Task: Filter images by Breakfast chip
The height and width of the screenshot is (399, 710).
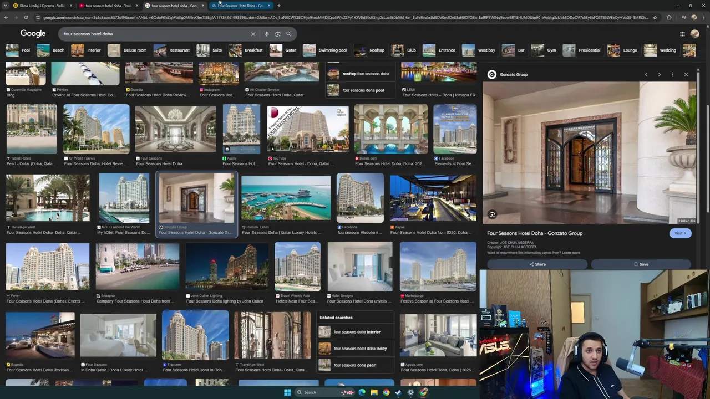Action: click(247, 50)
